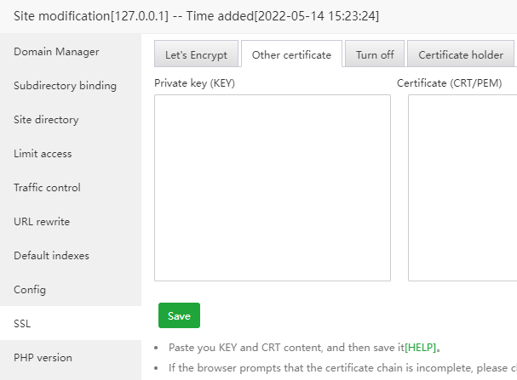517x380 pixels.
Task: Click the Private key (KEY) label
Action: click(x=194, y=83)
